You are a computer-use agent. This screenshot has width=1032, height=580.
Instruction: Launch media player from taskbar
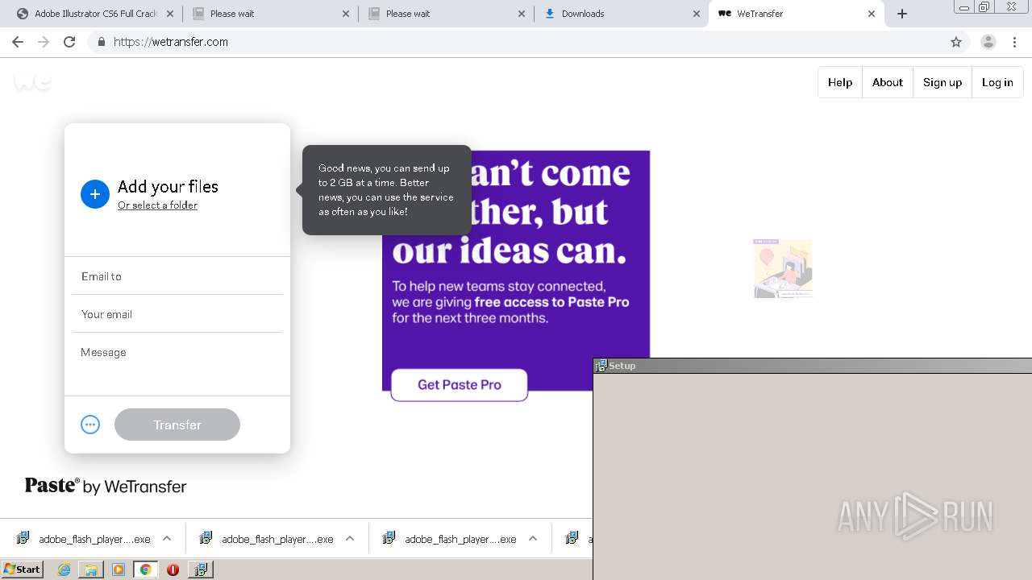coord(119,570)
